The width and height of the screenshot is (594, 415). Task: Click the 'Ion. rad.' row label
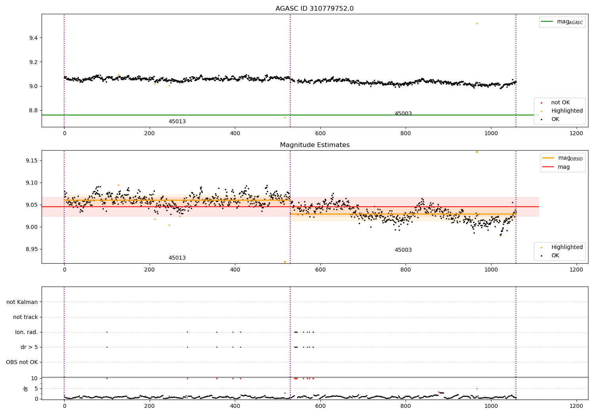point(27,332)
